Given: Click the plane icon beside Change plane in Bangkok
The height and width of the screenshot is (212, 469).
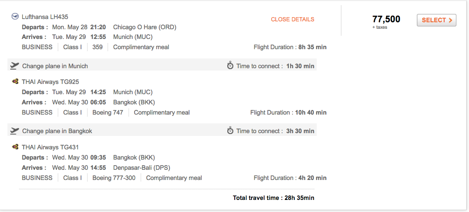Looking at the screenshot, I should (14, 131).
